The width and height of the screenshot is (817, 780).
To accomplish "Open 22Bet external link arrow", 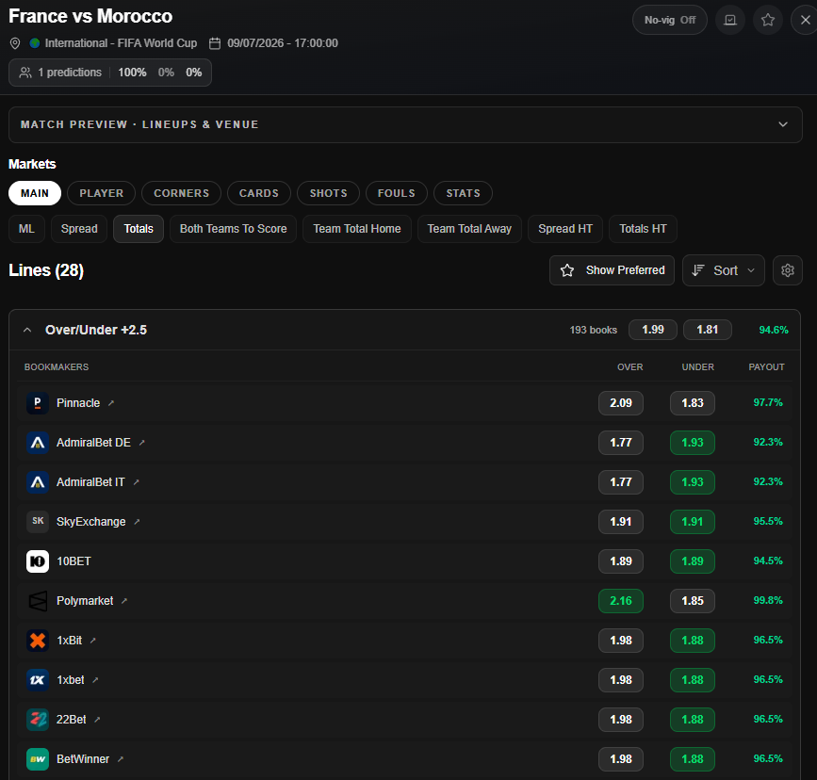I will tap(97, 720).
